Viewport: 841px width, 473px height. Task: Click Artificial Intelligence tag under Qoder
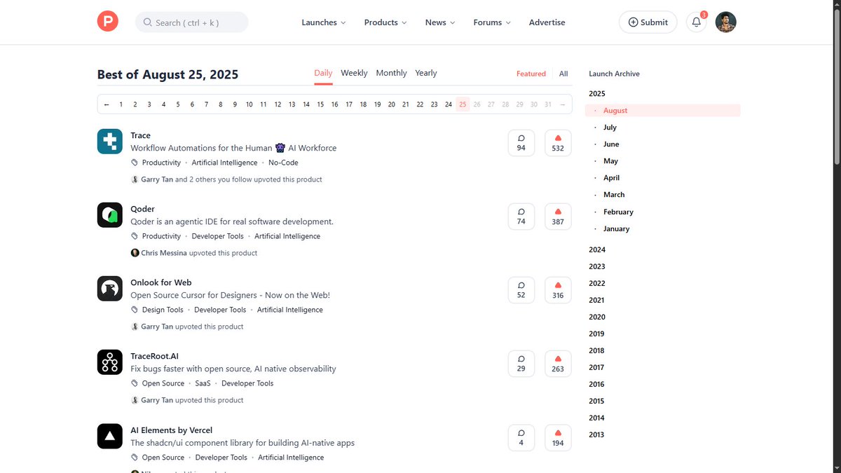[x=287, y=236]
